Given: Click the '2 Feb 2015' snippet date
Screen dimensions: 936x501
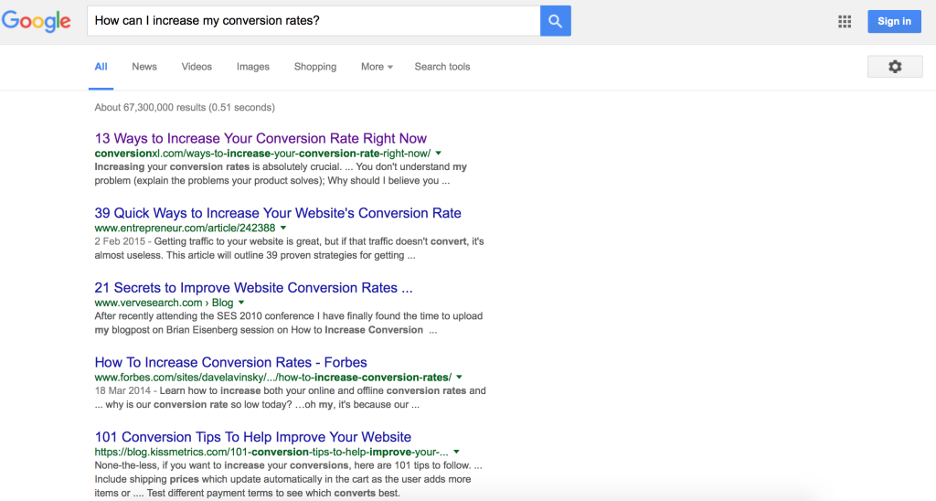Looking at the screenshot, I should (x=120, y=242).
